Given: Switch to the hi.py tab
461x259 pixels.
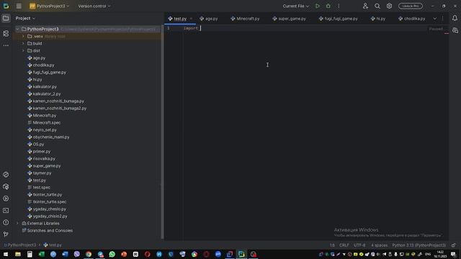Looking at the screenshot, I should tap(377, 19).
